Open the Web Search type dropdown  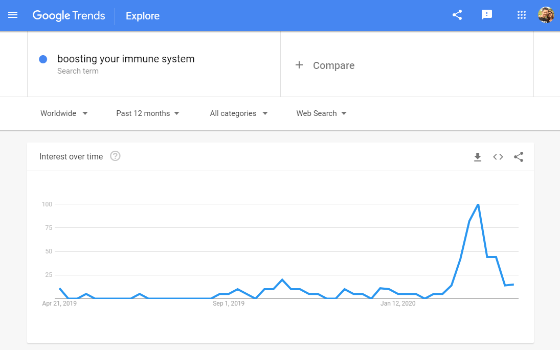pos(321,113)
